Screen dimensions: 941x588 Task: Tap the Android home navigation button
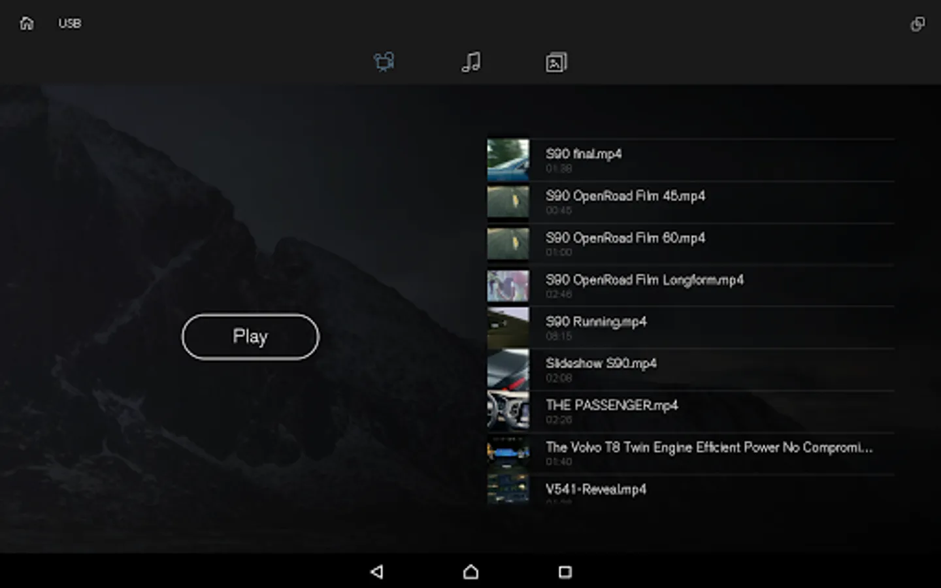pyautogui.click(x=471, y=572)
